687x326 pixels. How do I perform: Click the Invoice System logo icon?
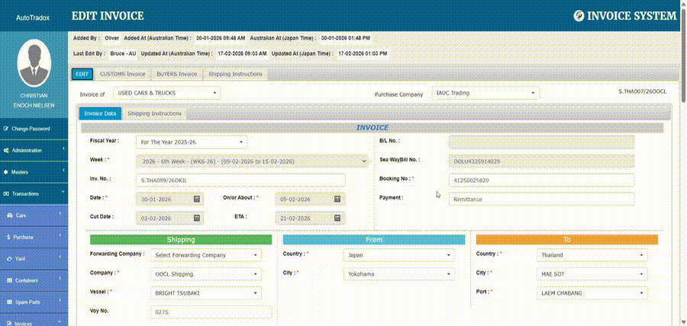[x=579, y=16]
